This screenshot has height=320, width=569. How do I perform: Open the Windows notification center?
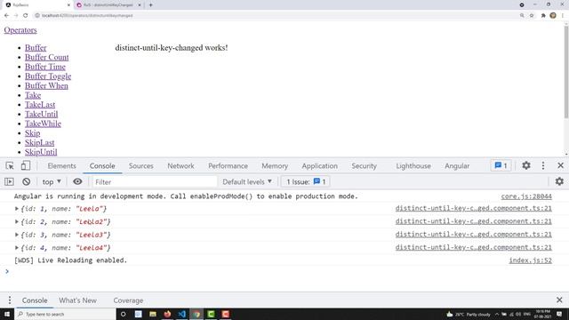point(559,314)
